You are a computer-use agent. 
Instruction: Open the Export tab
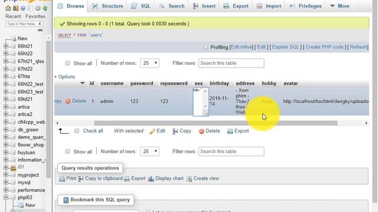click(x=236, y=6)
